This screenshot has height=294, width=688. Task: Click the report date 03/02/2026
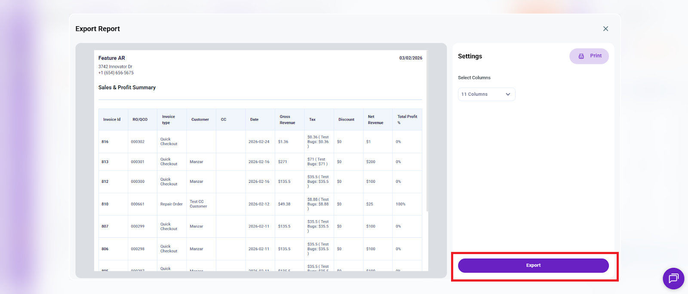(x=411, y=58)
